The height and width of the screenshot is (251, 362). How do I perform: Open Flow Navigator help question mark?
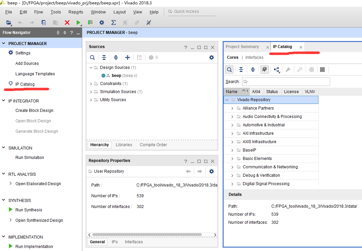(x=72, y=33)
